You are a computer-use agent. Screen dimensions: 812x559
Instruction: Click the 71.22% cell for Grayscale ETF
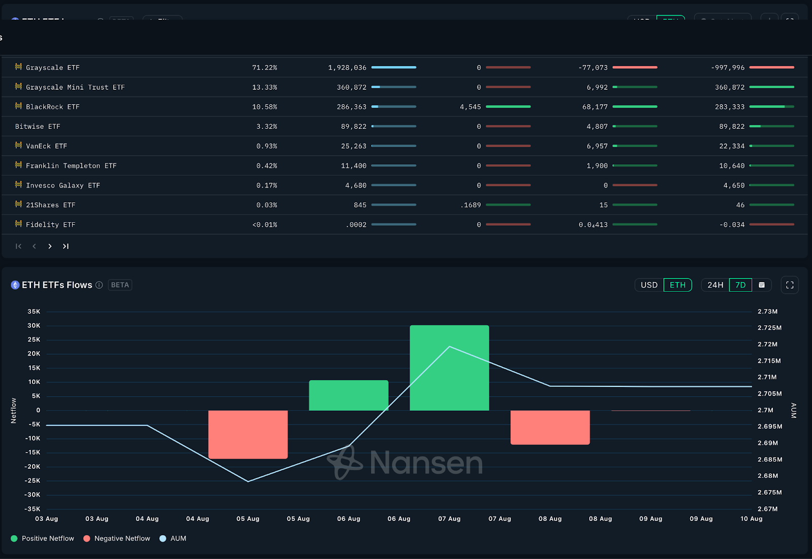tap(264, 67)
